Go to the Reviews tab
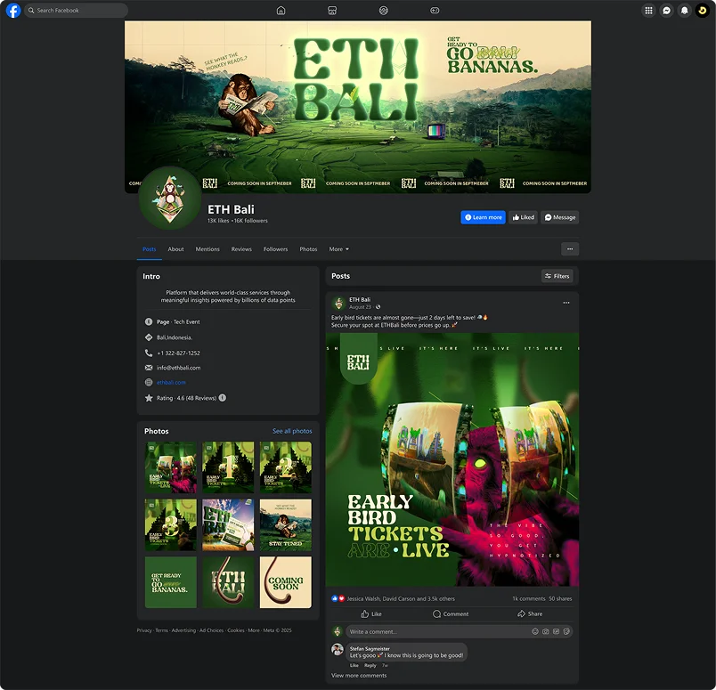 click(x=241, y=249)
